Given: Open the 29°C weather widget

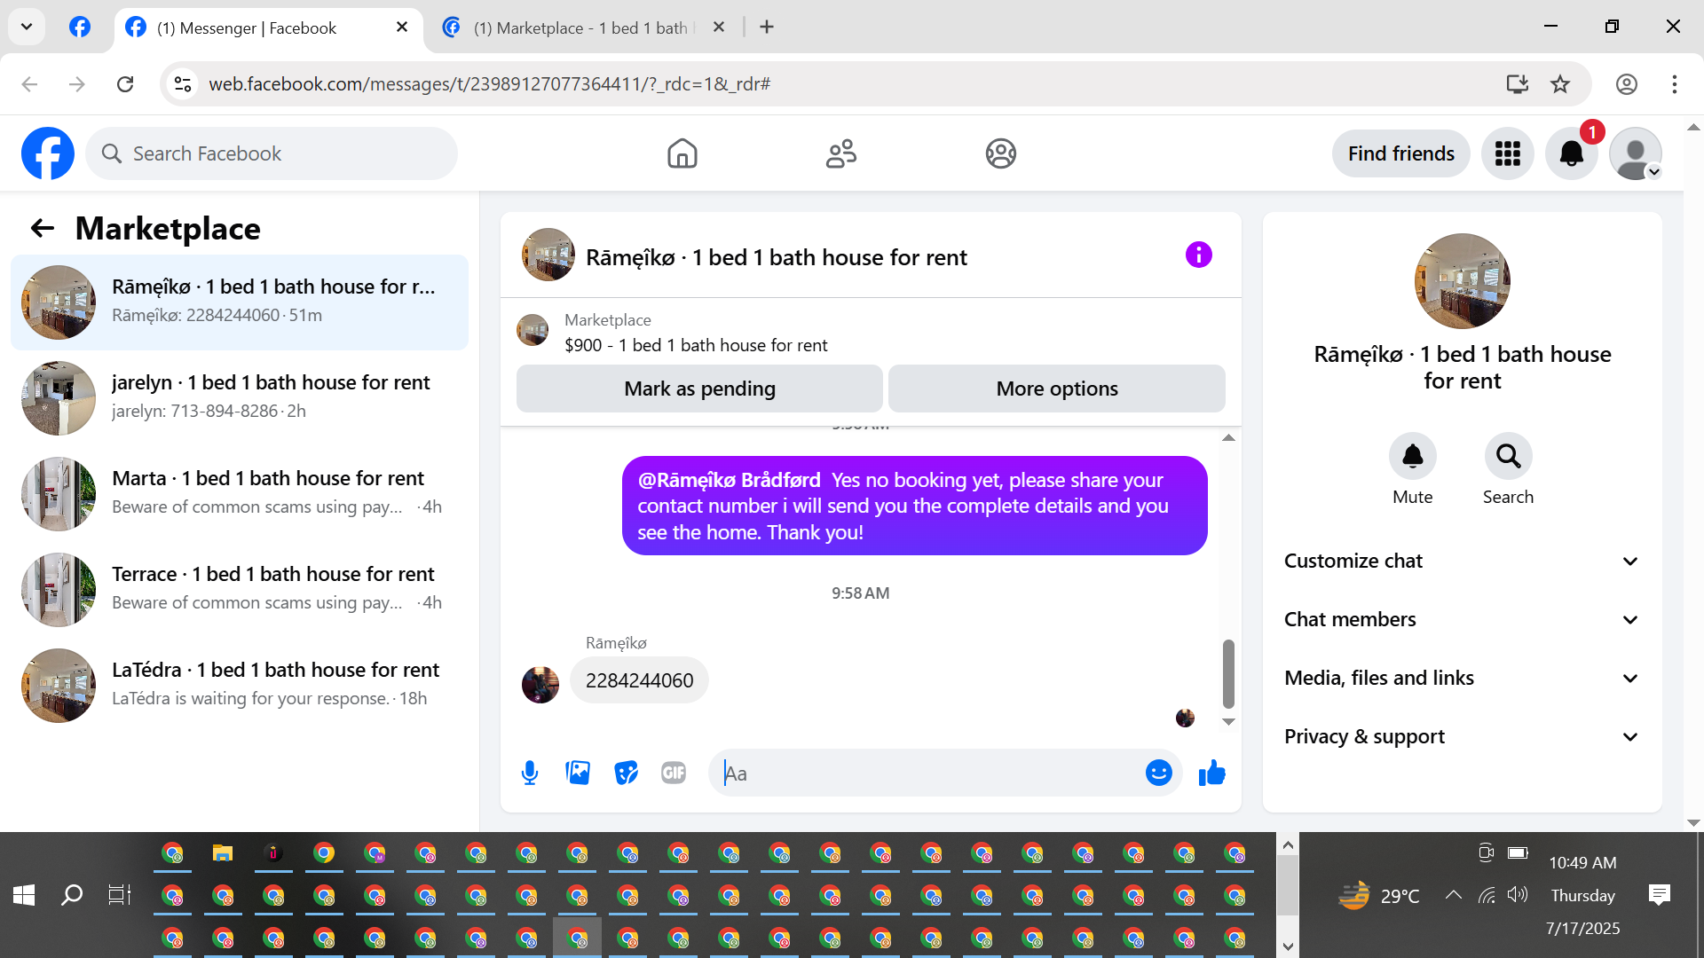Looking at the screenshot, I should coord(1379,896).
